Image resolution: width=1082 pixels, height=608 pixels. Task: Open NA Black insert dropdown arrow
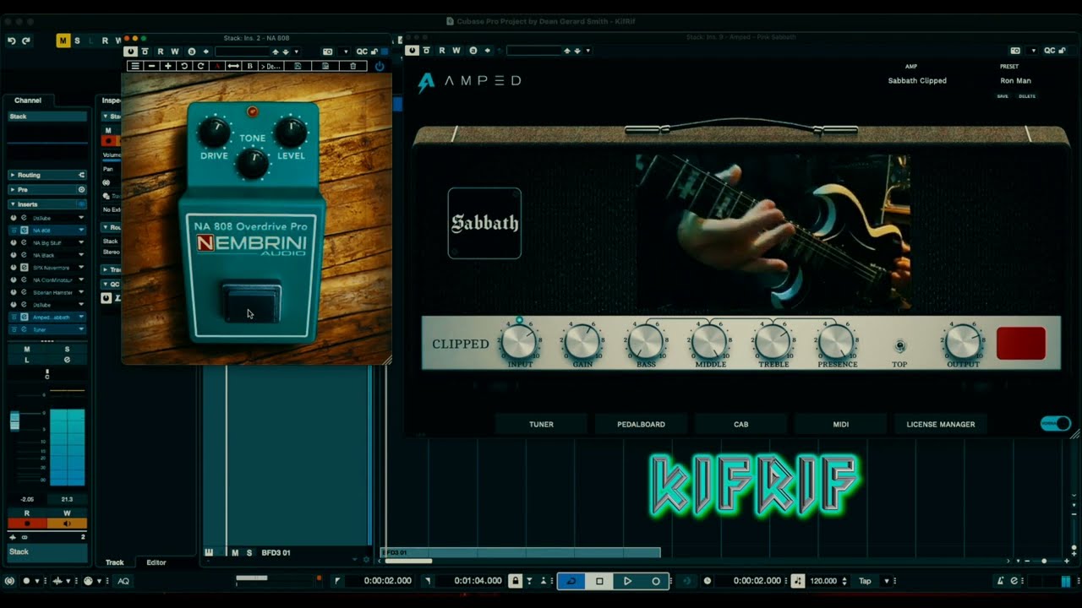pyautogui.click(x=81, y=255)
